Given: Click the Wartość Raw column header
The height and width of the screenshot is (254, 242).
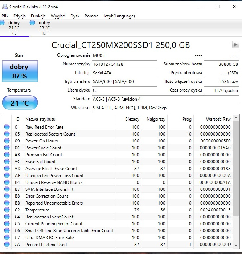Looking at the screenshot, I should click(213, 119).
